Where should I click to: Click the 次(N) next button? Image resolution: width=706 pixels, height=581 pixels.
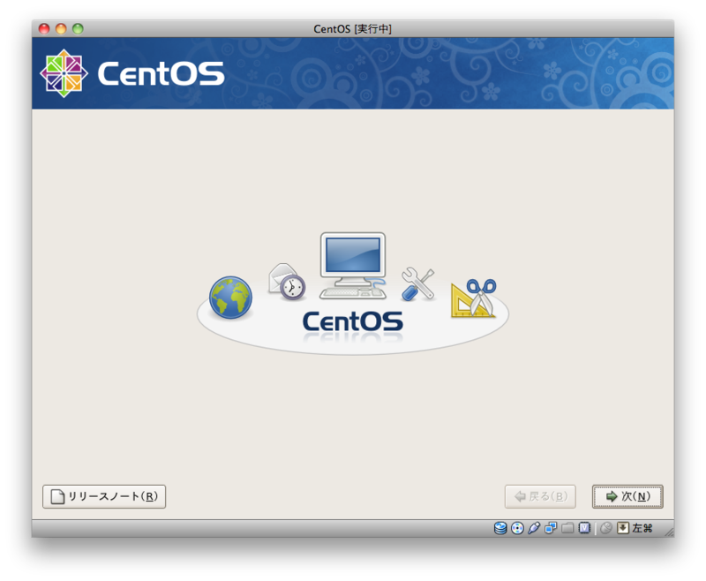627,496
